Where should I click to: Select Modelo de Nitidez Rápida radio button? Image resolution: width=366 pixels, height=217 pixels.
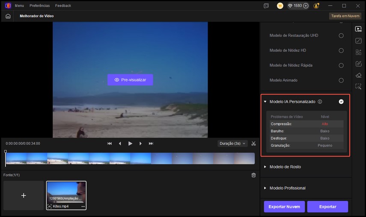[341, 65]
